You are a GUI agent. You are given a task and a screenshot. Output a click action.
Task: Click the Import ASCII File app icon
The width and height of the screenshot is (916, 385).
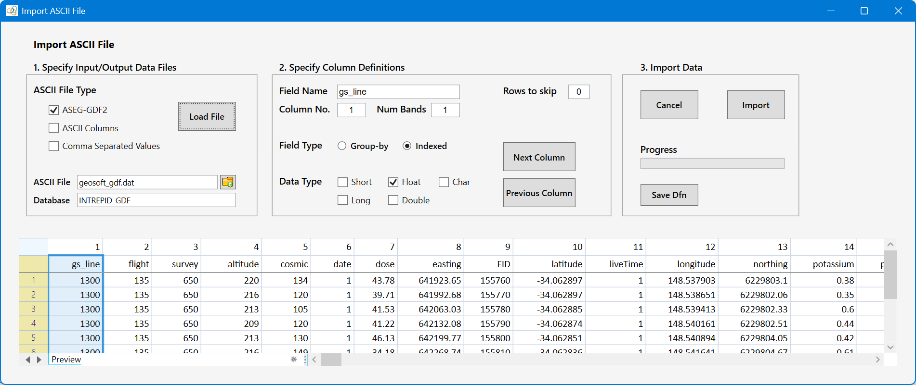pyautogui.click(x=12, y=11)
